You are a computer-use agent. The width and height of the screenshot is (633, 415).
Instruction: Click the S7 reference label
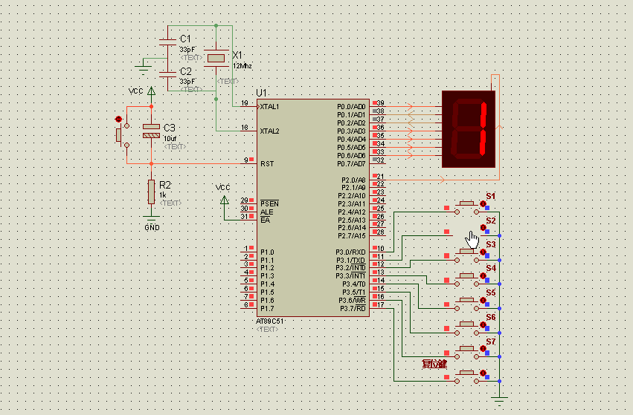490,342
